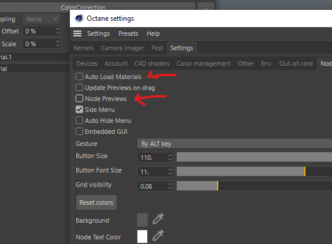The height and width of the screenshot is (244, 332).
Task: Switch to the Kernels tab
Action: tap(83, 48)
